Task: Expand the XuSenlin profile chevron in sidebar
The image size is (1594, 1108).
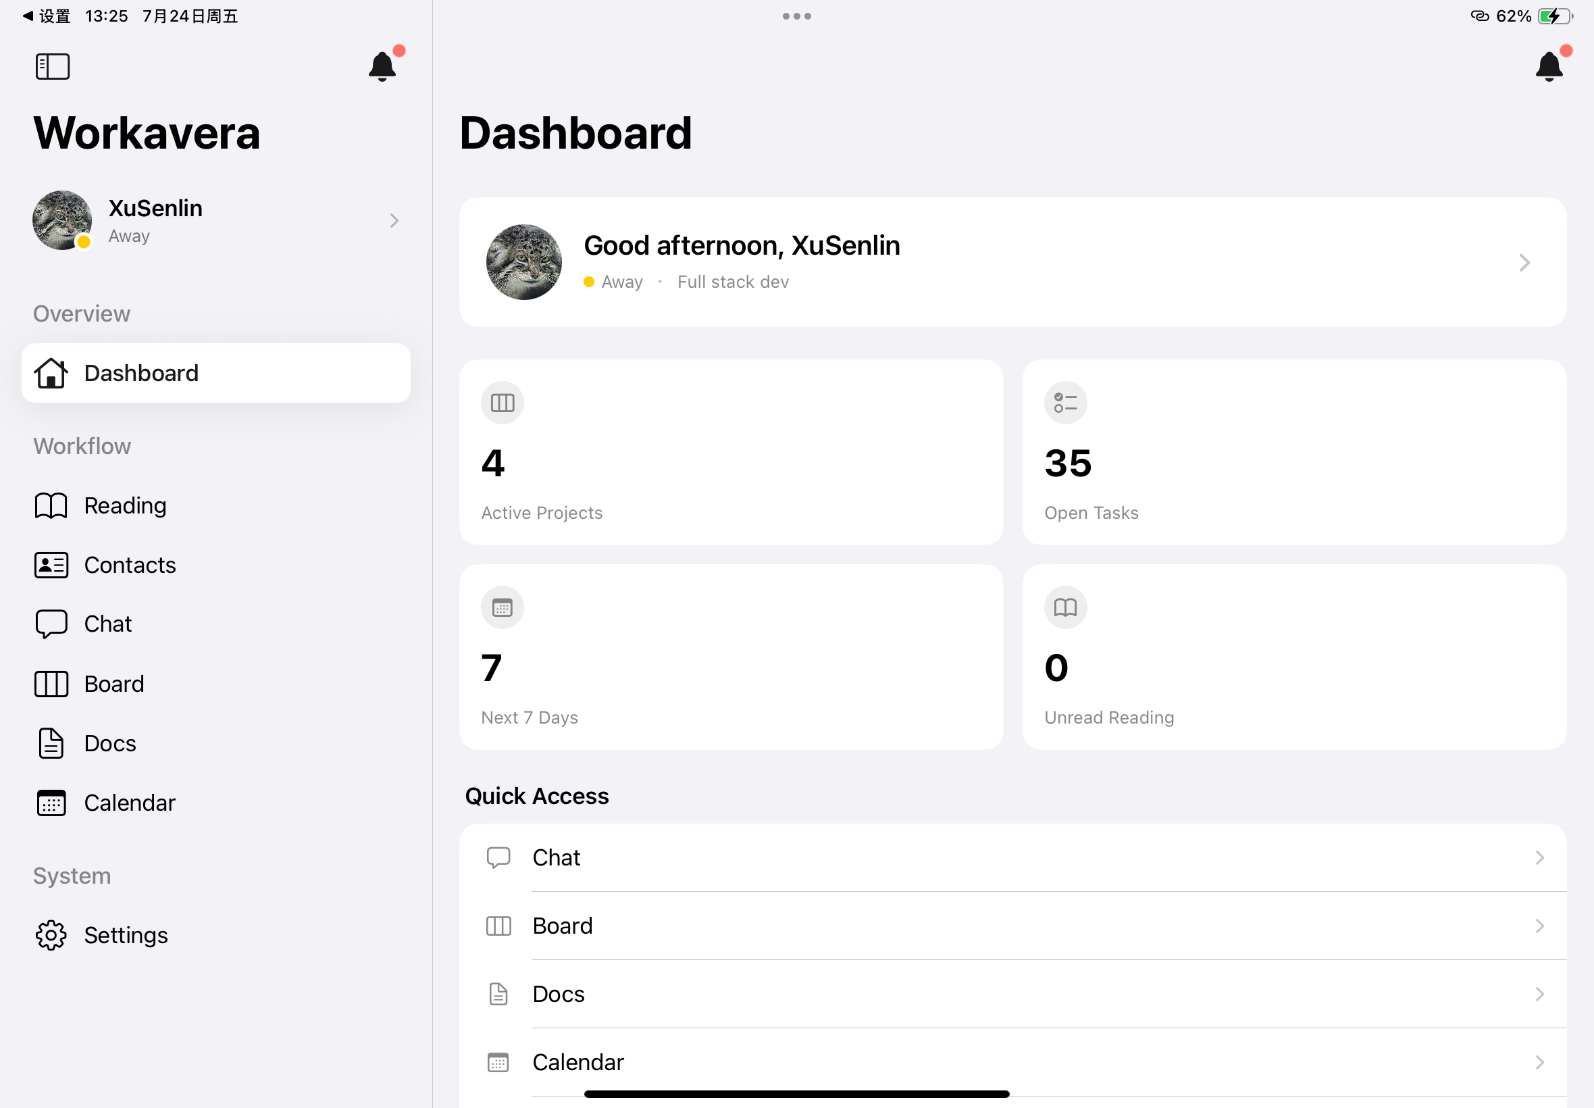Action: [x=394, y=221]
